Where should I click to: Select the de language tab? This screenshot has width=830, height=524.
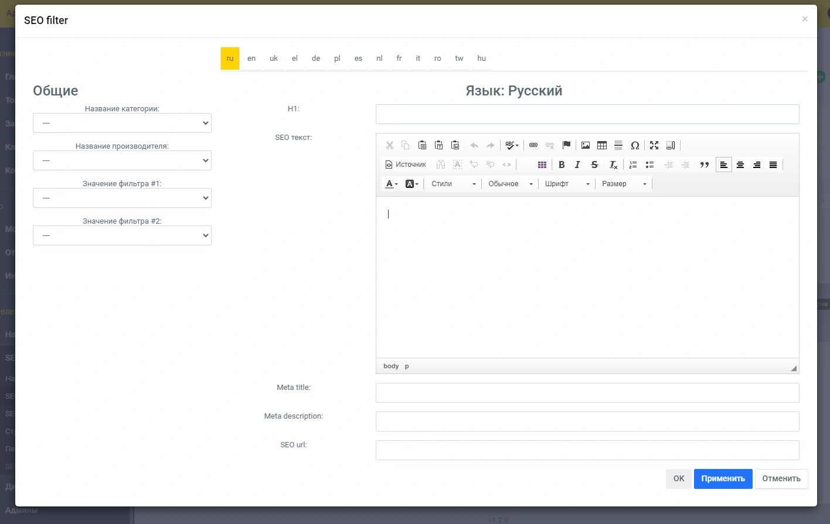coord(316,59)
